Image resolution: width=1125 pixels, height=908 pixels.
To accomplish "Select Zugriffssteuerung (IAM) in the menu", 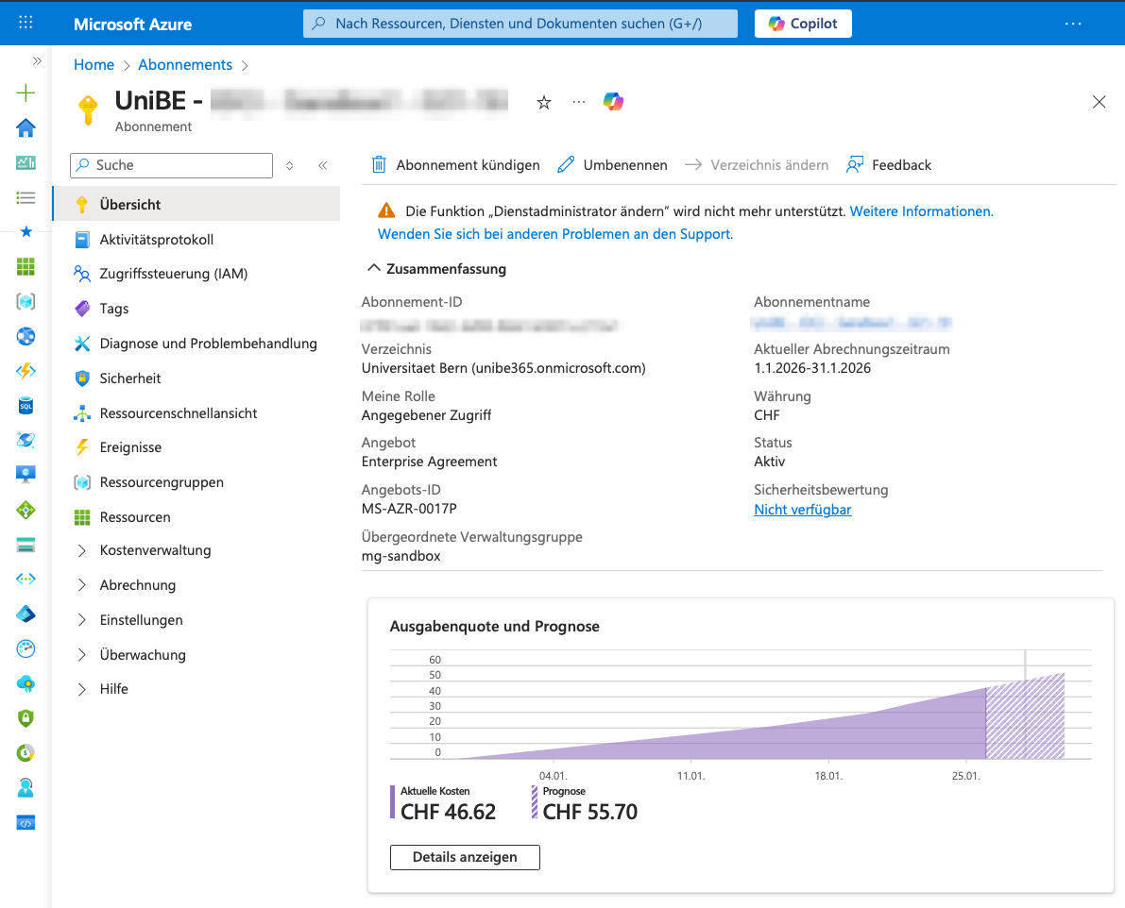I will coord(173,274).
